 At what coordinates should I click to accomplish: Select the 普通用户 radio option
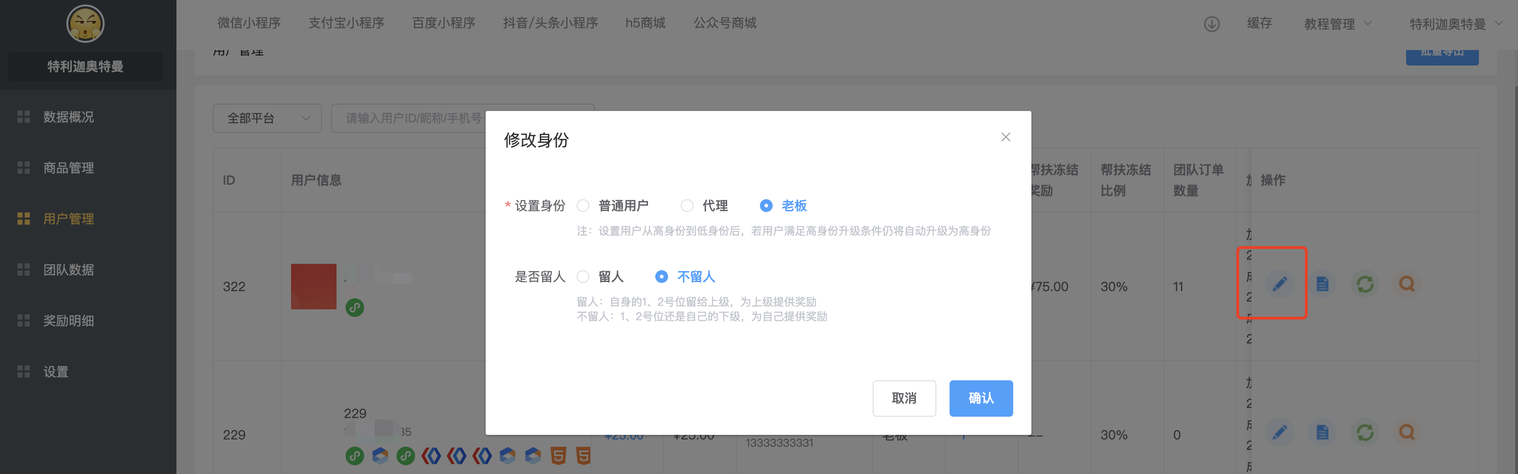click(x=583, y=206)
